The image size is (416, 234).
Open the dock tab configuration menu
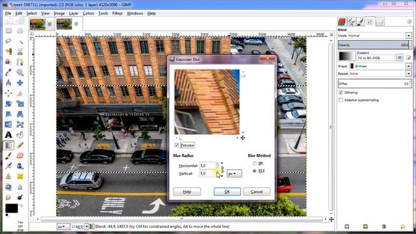point(409,21)
